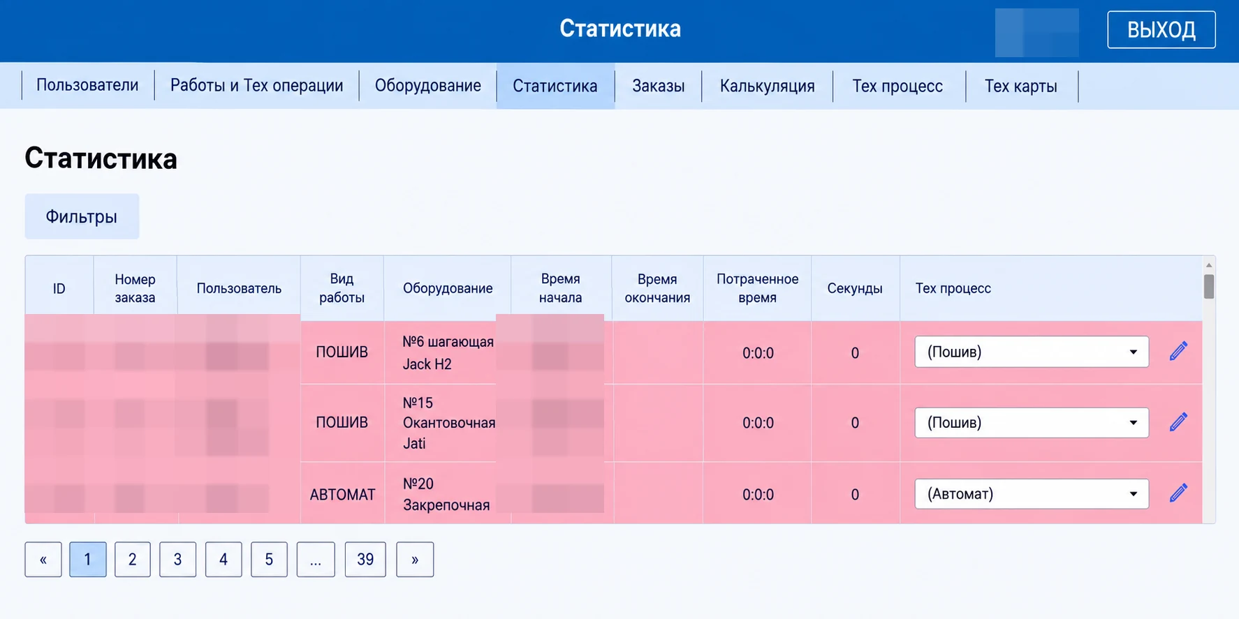Click the scrollbar up arrow
This screenshot has height=619, width=1239.
click(1209, 265)
